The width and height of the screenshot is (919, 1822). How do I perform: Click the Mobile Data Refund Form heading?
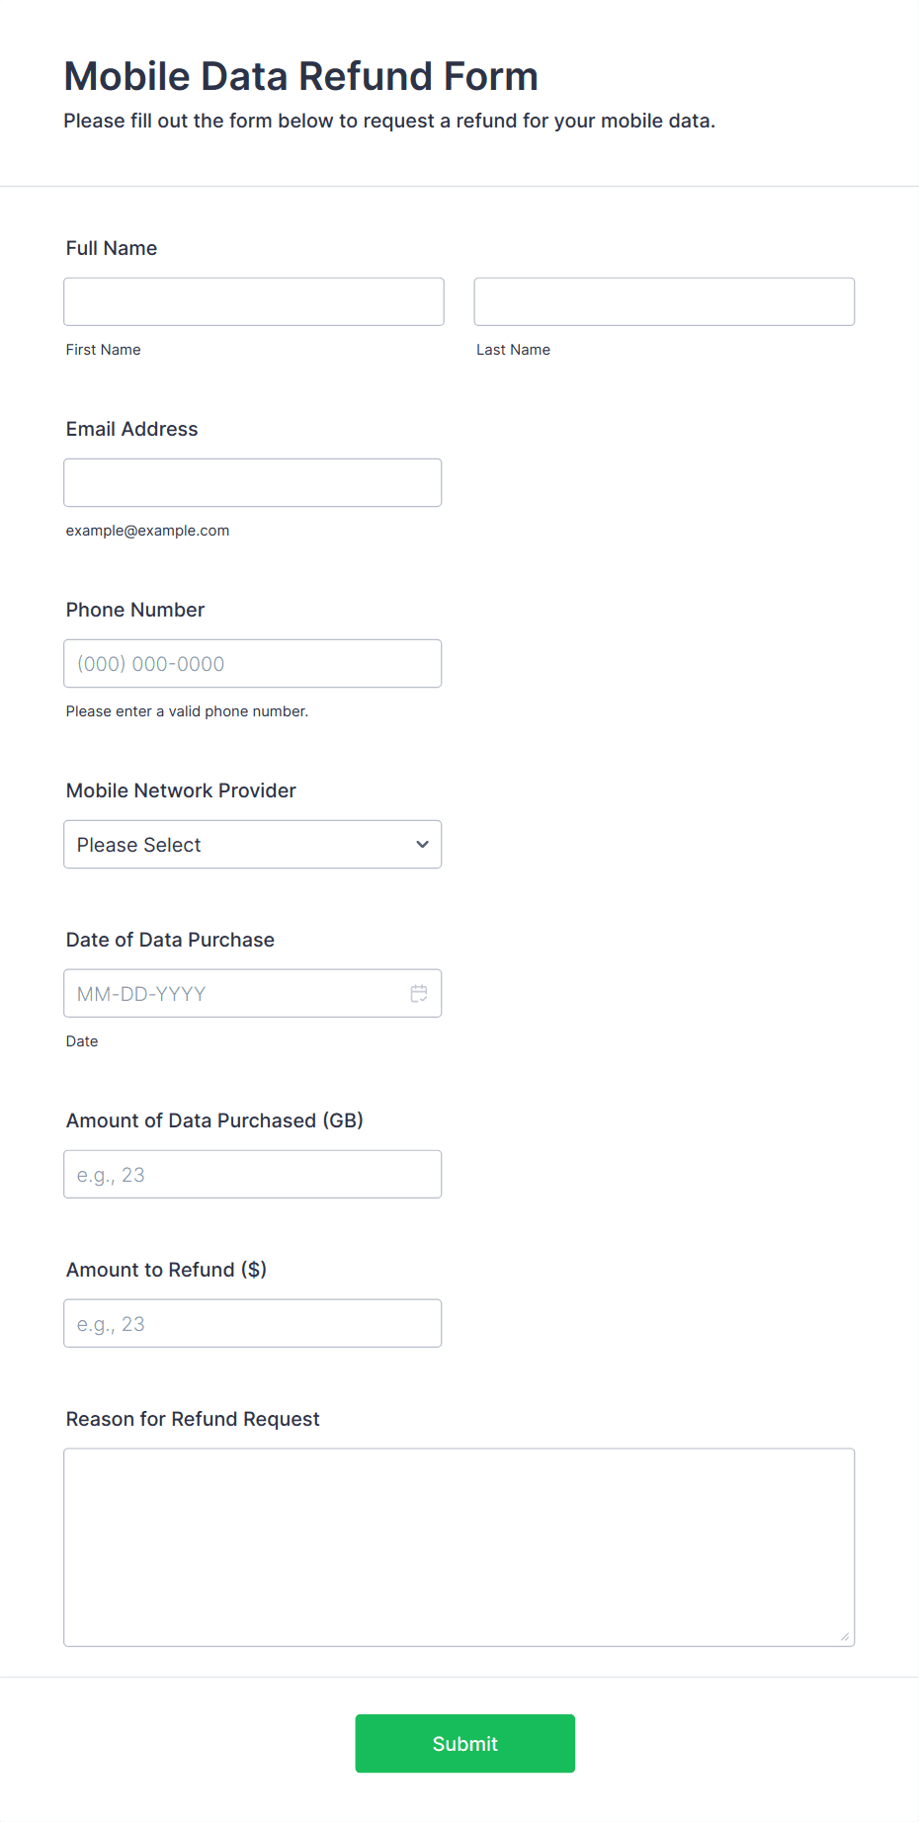301,76
